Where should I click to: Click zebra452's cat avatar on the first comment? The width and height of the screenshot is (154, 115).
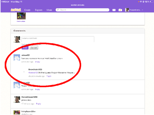point(17,57)
